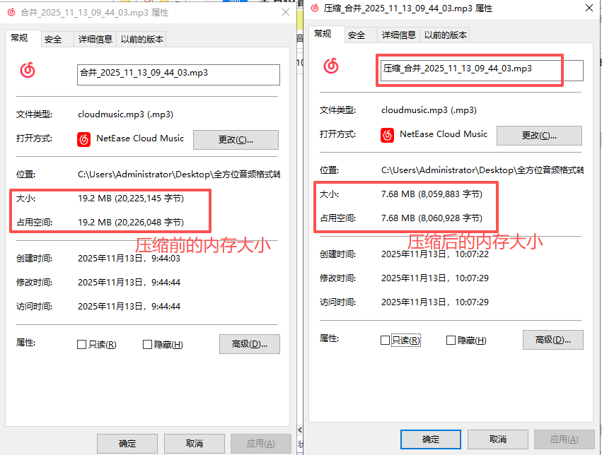
Task: Click 取消 in the right properties dialog
Action: [x=498, y=439]
